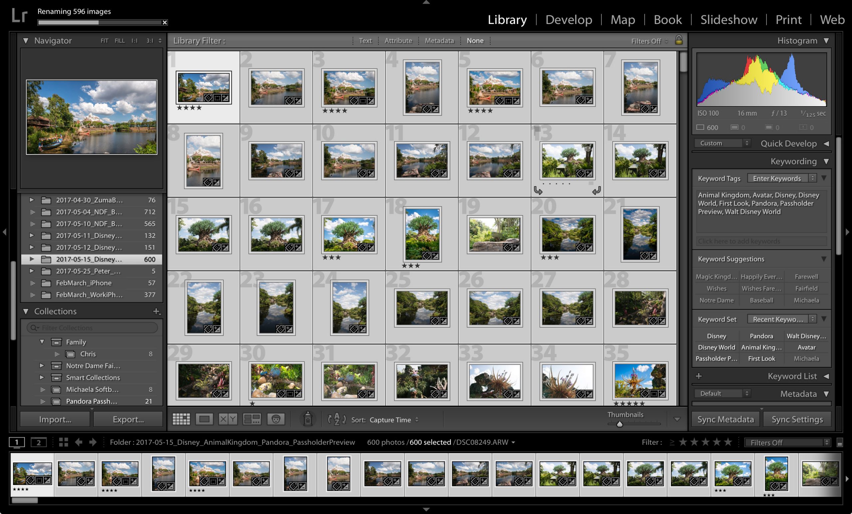Adjust the Thumbnails size slider
The width and height of the screenshot is (852, 514).
620,424
